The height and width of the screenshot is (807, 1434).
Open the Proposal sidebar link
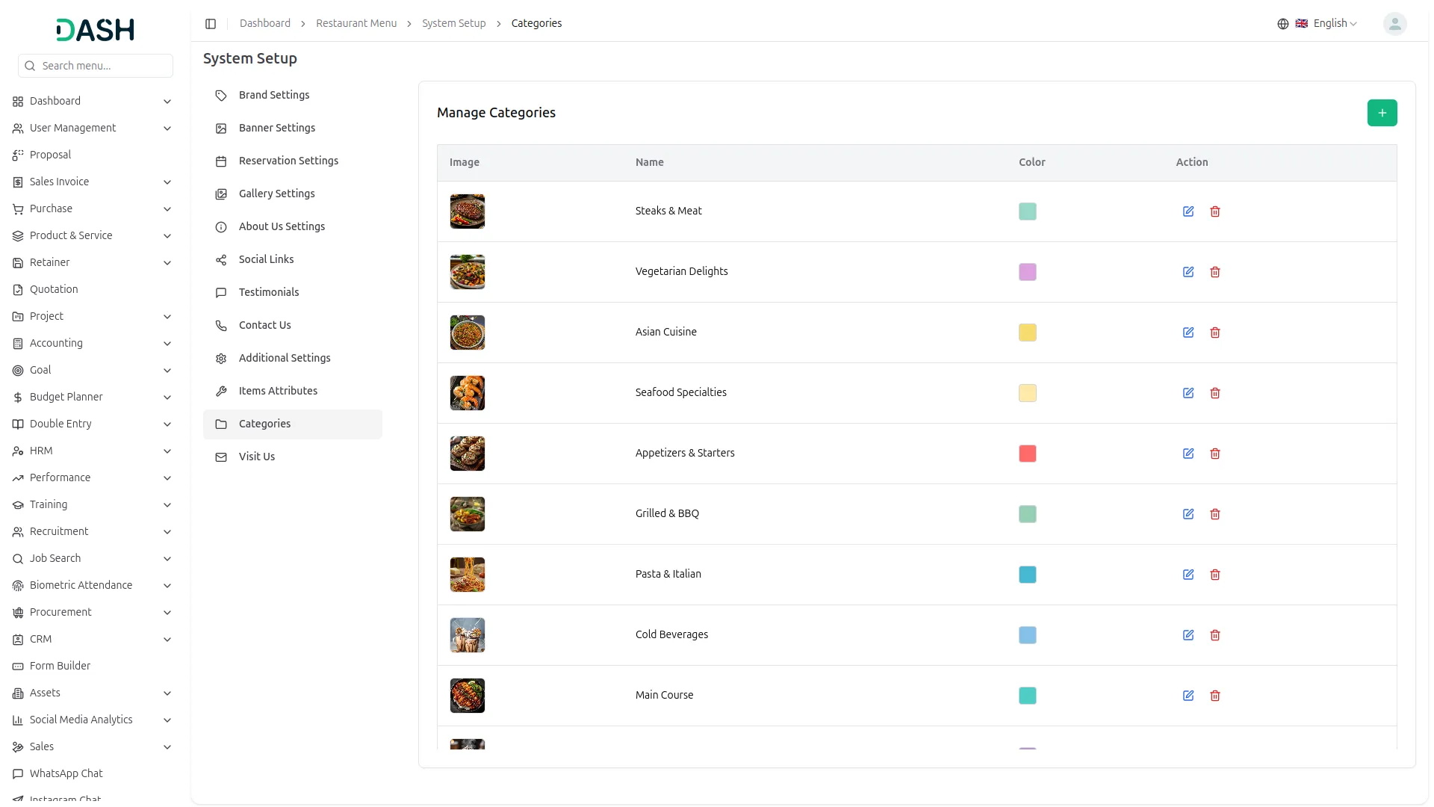50,155
